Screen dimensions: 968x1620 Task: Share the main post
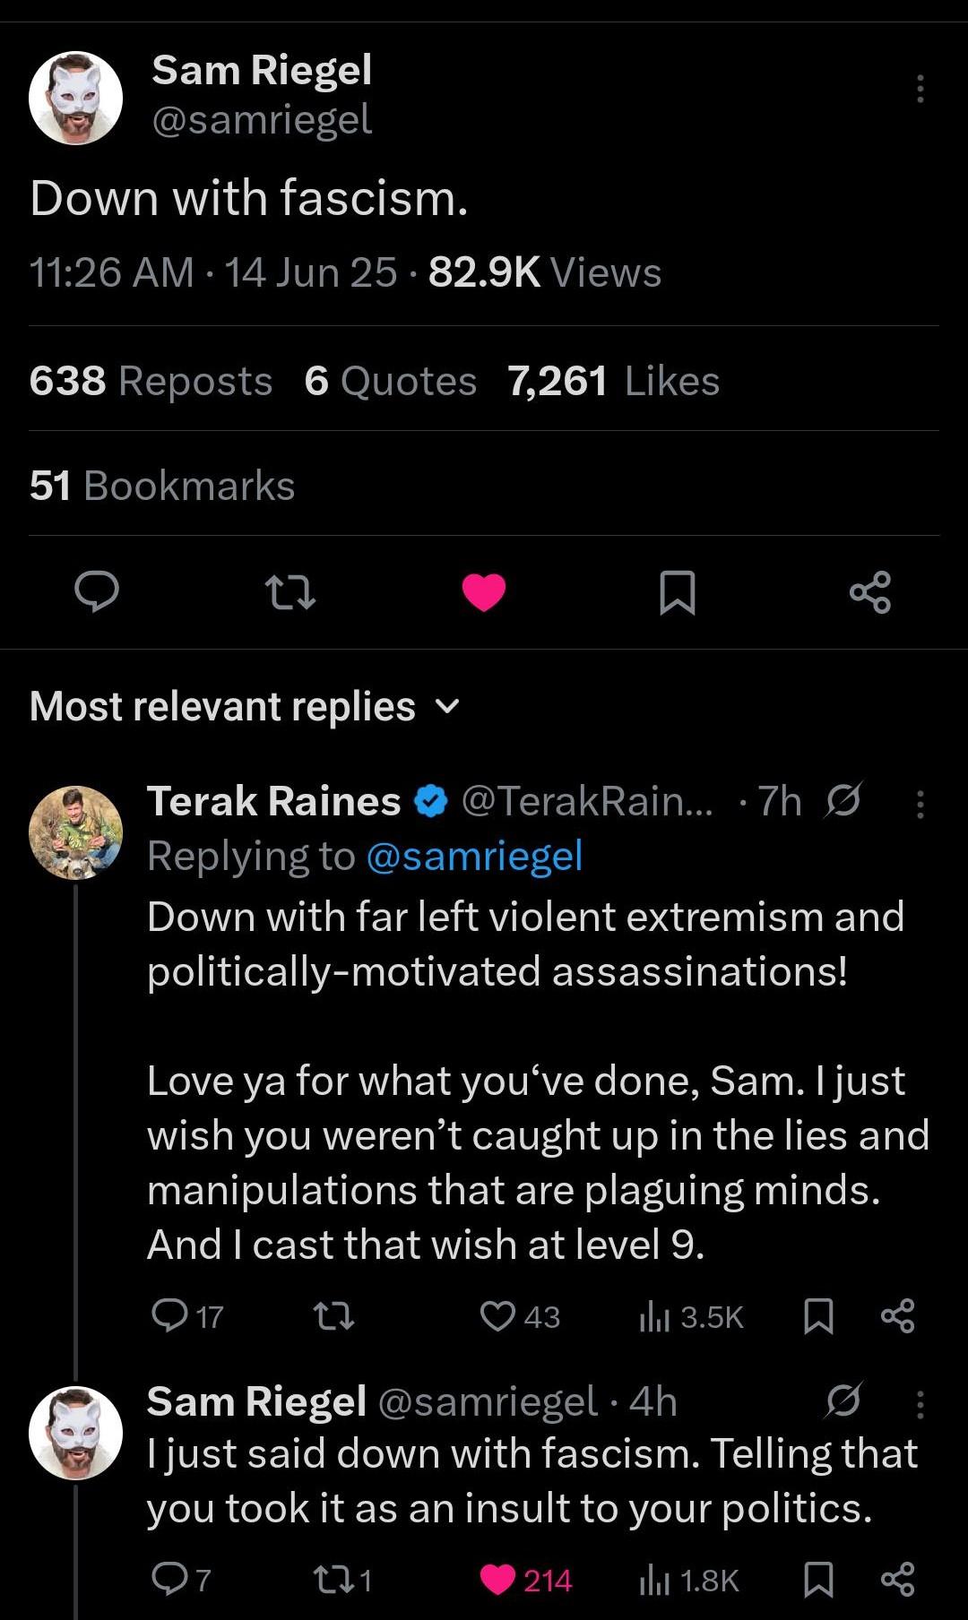tap(870, 592)
